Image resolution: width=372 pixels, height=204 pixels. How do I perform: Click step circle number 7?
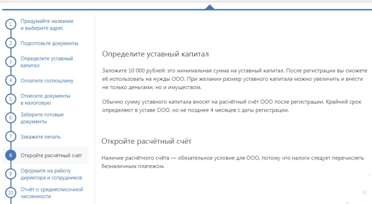(11, 137)
